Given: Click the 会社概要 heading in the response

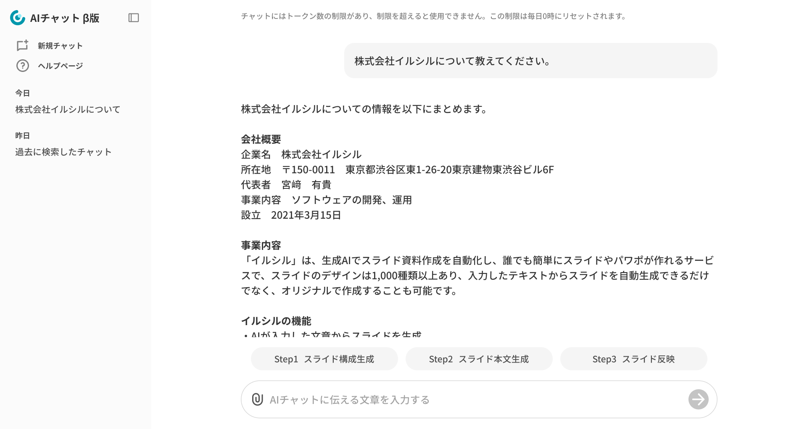Looking at the screenshot, I should [261, 140].
